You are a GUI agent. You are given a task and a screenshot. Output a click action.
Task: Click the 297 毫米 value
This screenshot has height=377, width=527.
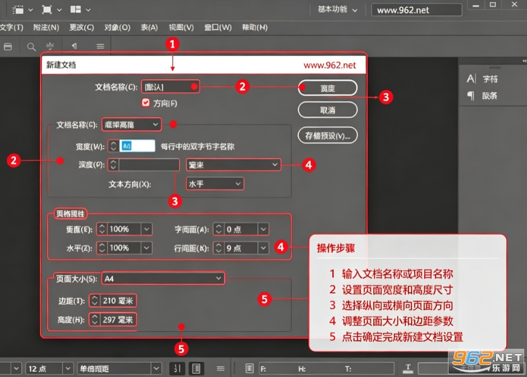117,319
